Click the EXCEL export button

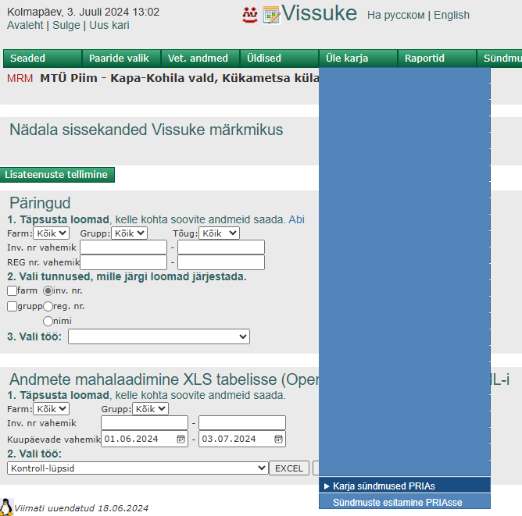[289, 468]
